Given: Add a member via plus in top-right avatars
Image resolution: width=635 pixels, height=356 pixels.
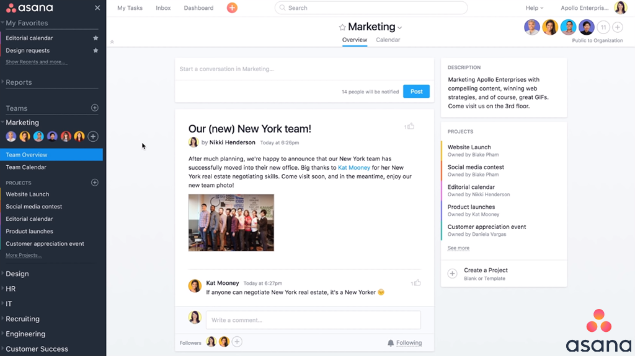Looking at the screenshot, I should tap(618, 27).
